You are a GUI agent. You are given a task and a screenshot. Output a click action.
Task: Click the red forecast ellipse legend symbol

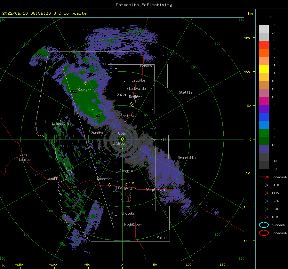(x=264, y=233)
